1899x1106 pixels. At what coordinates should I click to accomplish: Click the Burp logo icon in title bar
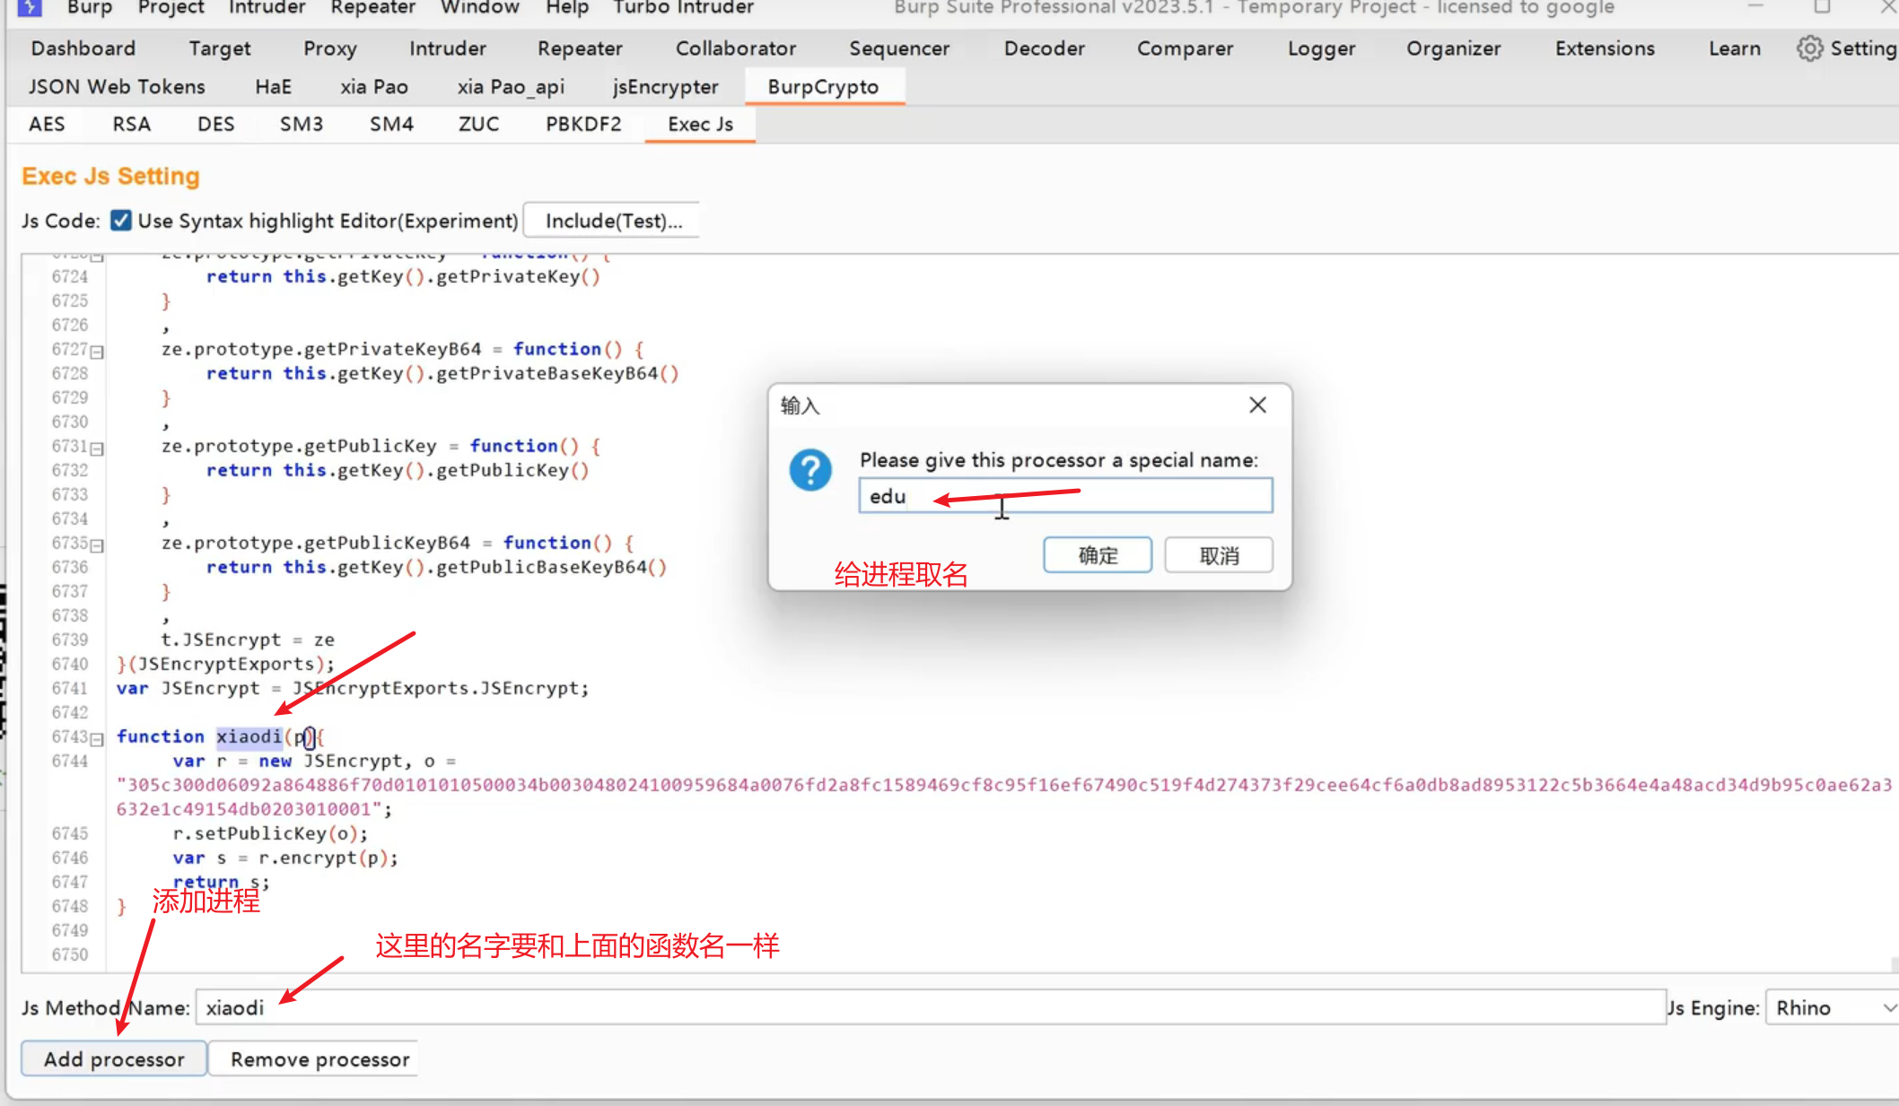pyautogui.click(x=30, y=7)
